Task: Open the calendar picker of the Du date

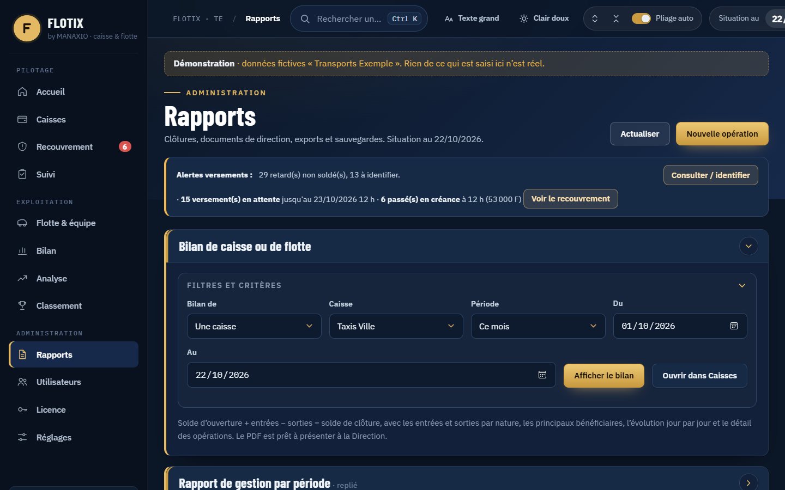Action: (734, 326)
